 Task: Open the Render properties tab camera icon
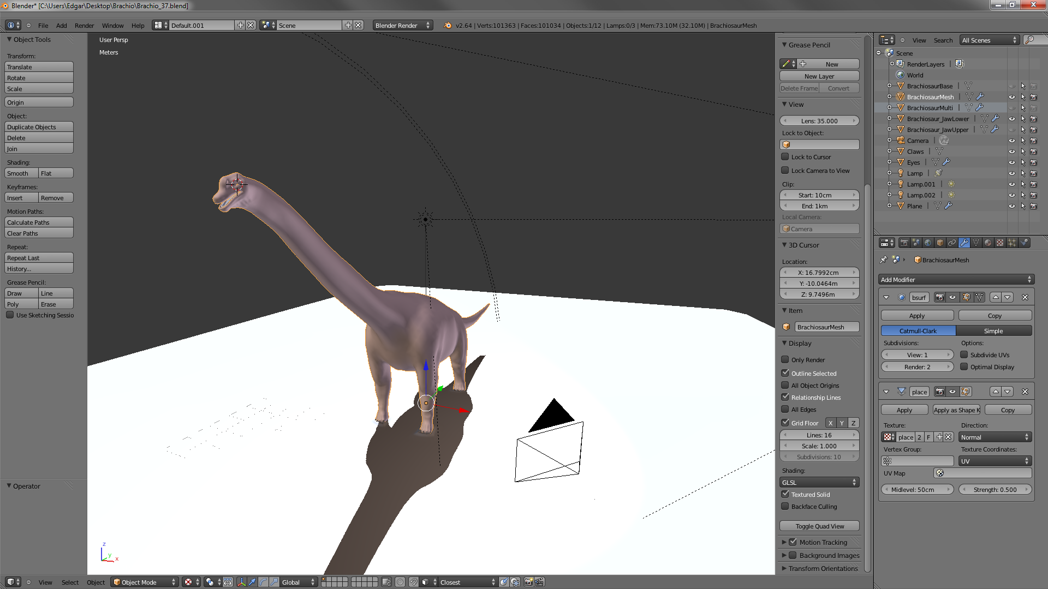click(904, 243)
